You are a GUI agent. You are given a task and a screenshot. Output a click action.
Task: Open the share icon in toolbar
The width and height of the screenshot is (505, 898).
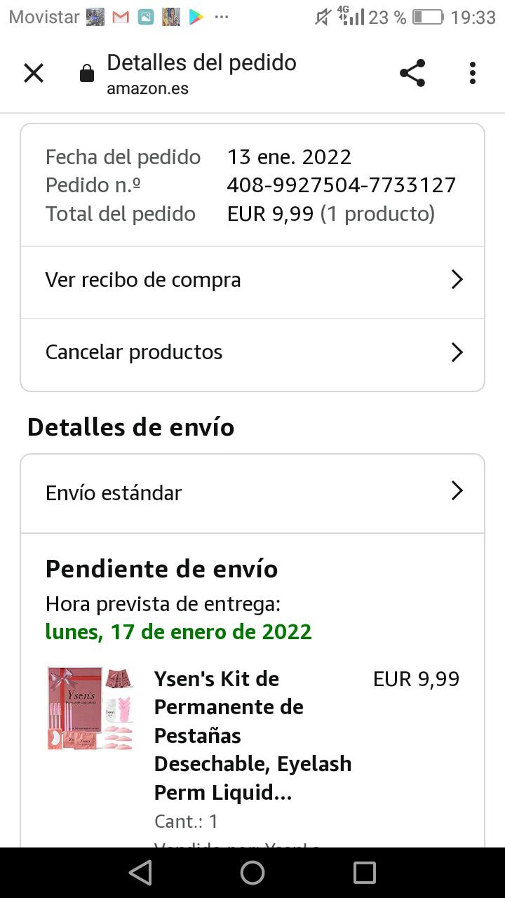click(x=412, y=73)
